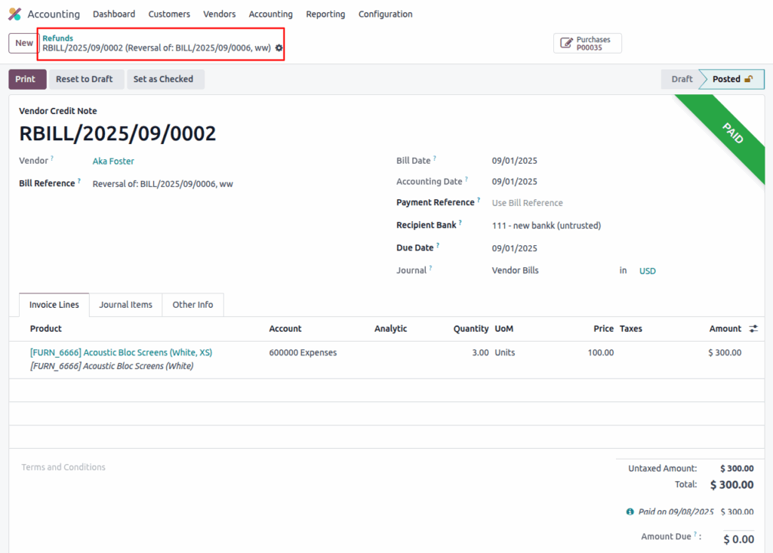Click the Units UoM cell

pos(505,352)
